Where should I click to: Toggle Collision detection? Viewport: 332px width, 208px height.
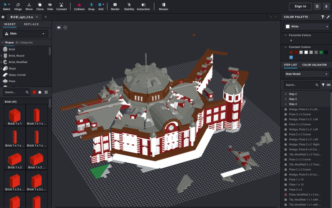[79, 6]
